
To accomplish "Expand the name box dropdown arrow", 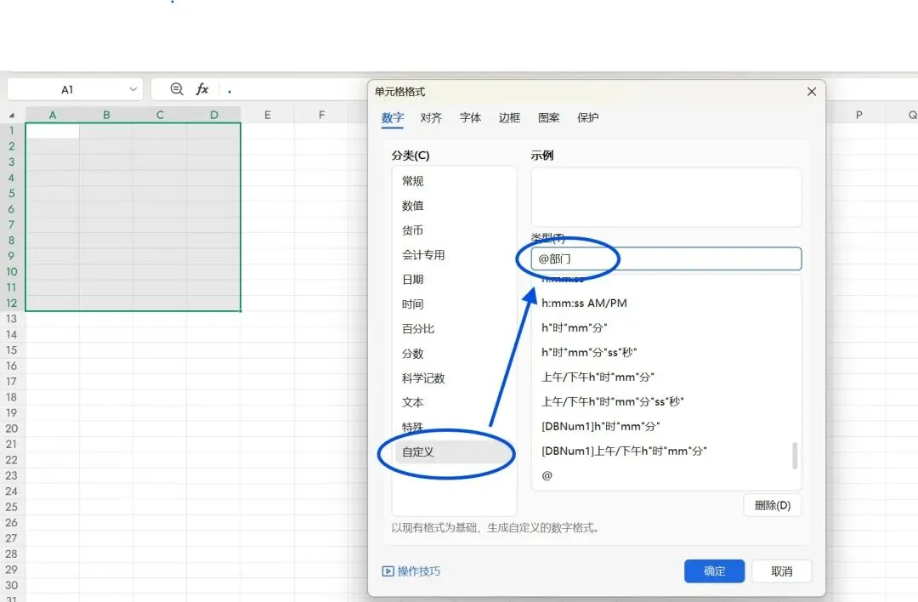I will 133,89.
